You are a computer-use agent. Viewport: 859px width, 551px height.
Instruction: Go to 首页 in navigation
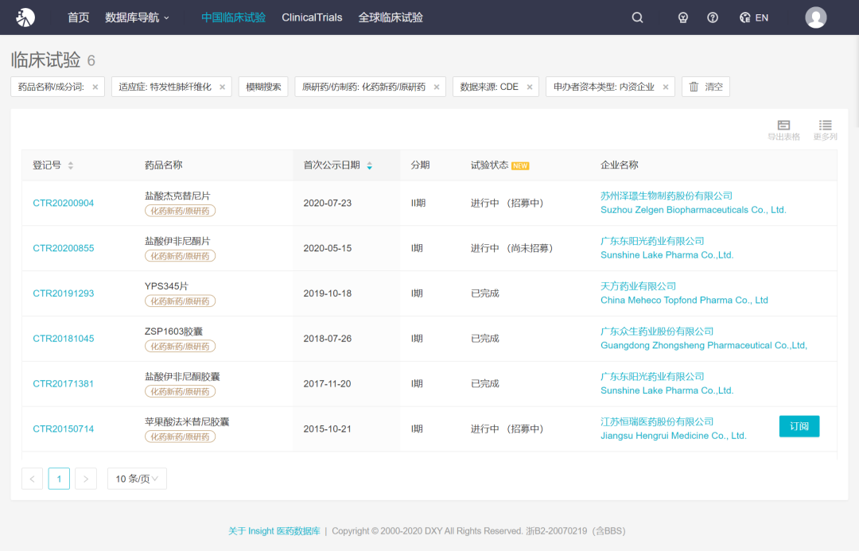coord(78,17)
